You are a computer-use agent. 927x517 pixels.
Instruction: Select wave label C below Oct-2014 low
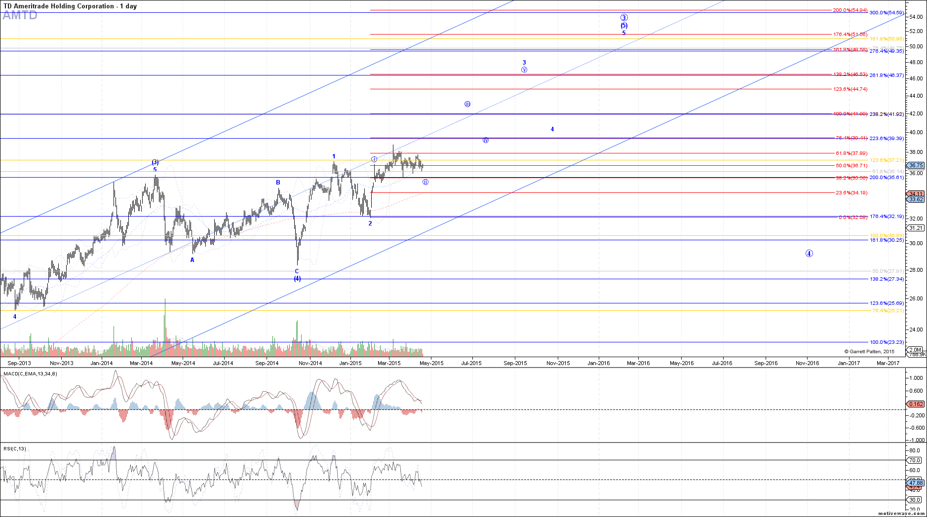[x=297, y=271]
